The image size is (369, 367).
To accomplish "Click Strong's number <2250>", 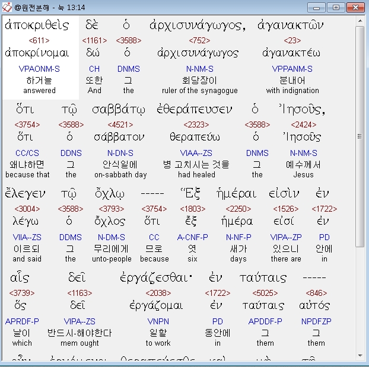I will (238, 209).
